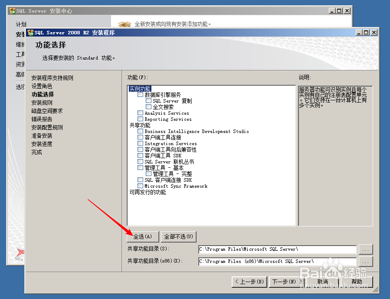Click the 安装规则 step

pos(42,103)
